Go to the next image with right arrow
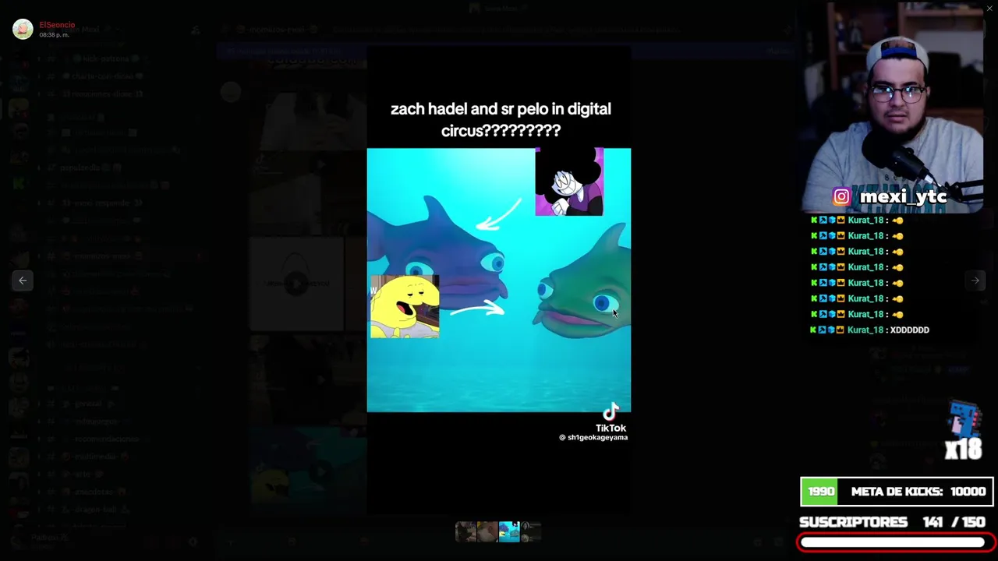Image resolution: width=998 pixels, height=561 pixels. click(x=975, y=280)
